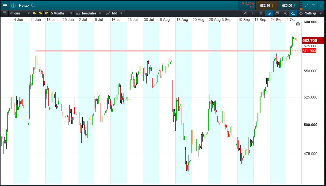The width and height of the screenshot is (326, 186).
Task: Toggle the price label tag icon
Action: pyautogui.click(x=293, y=13)
